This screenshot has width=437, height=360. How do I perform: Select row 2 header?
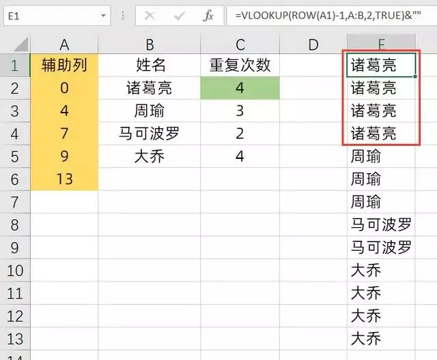coord(15,88)
